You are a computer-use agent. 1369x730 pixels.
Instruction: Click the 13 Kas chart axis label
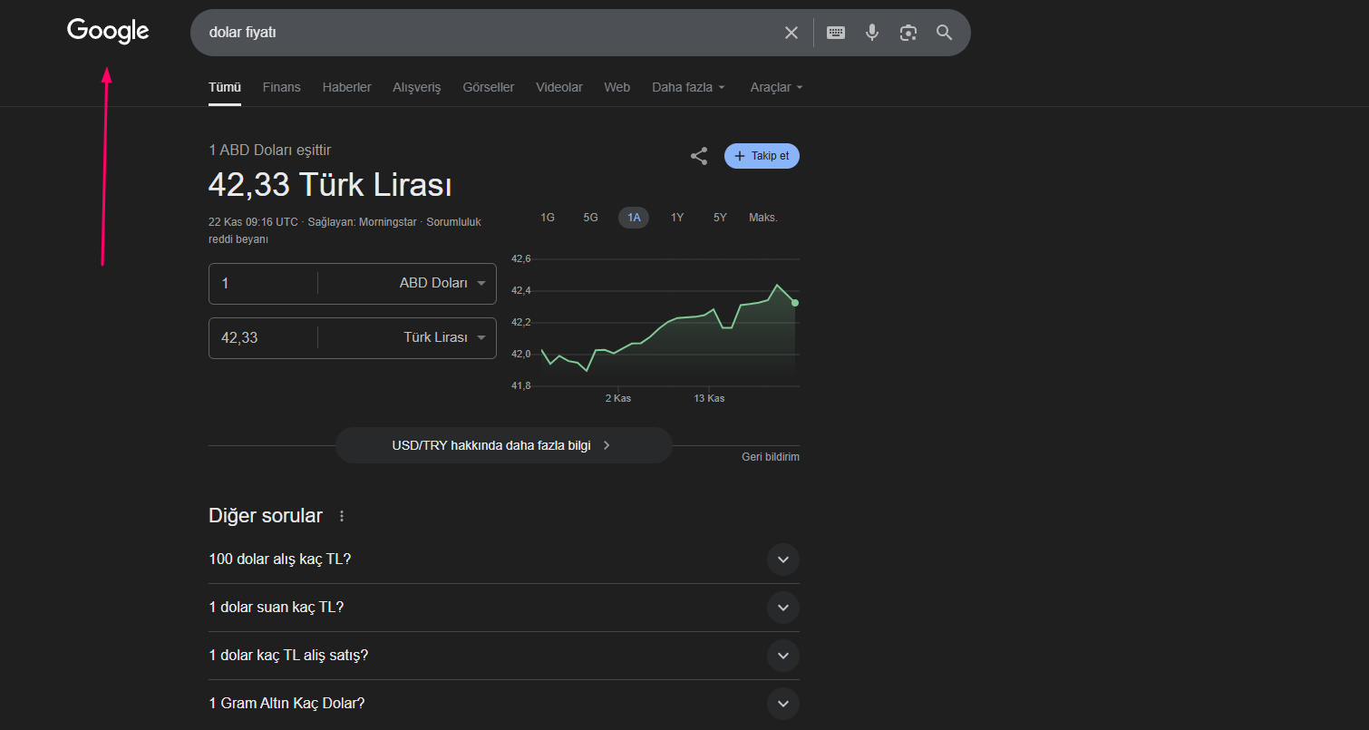[709, 398]
